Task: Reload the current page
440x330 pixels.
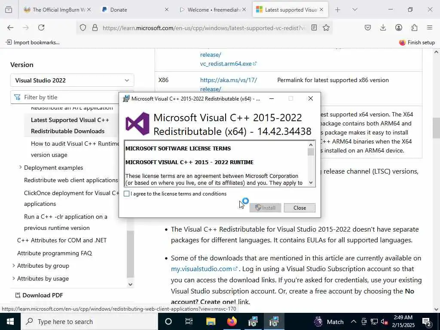Action: point(41,27)
